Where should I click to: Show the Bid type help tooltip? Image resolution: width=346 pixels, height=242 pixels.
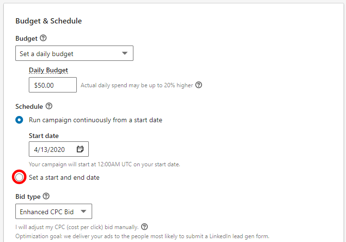point(46,196)
